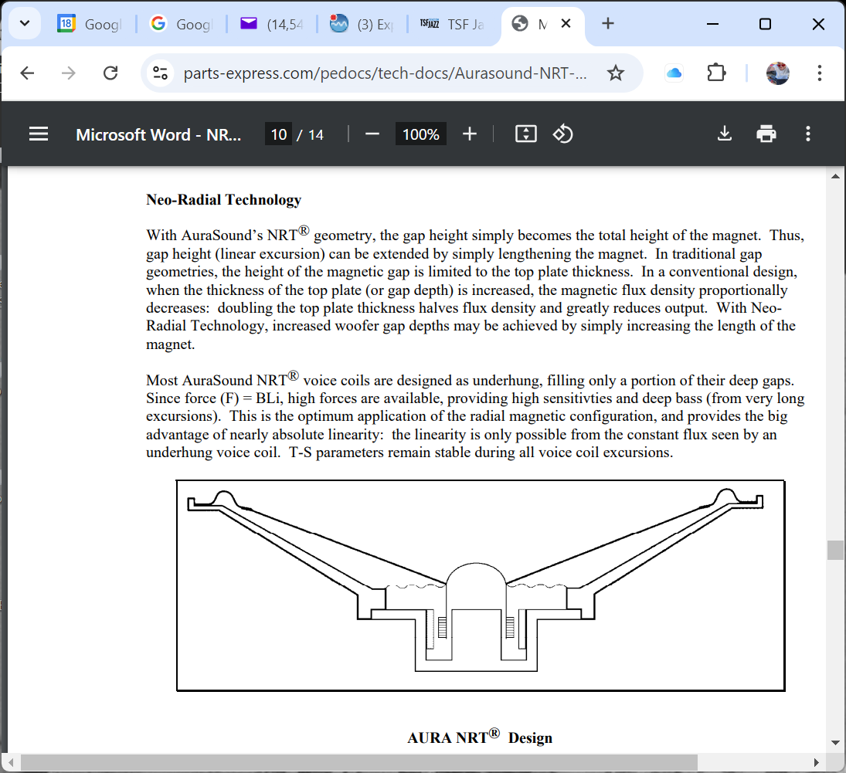Click the vertical scrollbar up arrow
846x773 pixels.
tap(835, 176)
